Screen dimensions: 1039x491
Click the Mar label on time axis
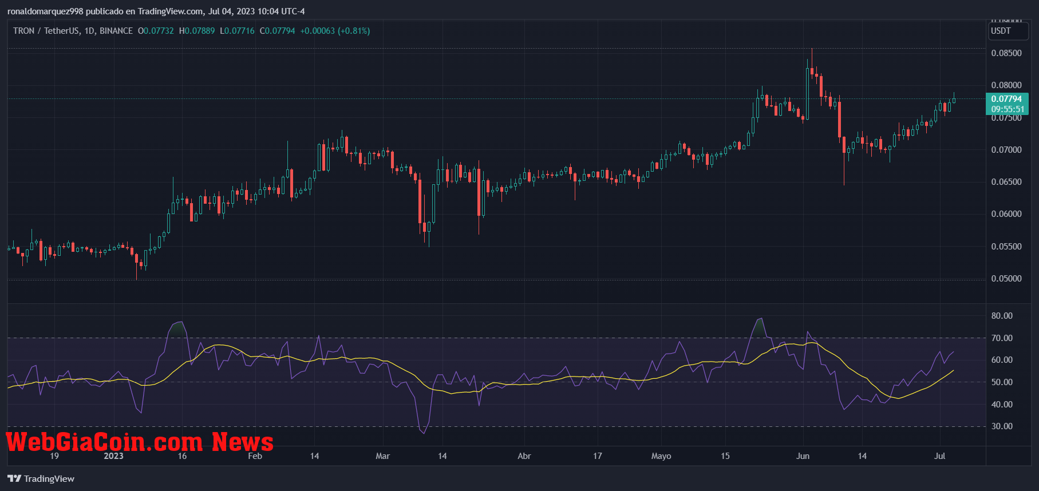[x=382, y=456]
